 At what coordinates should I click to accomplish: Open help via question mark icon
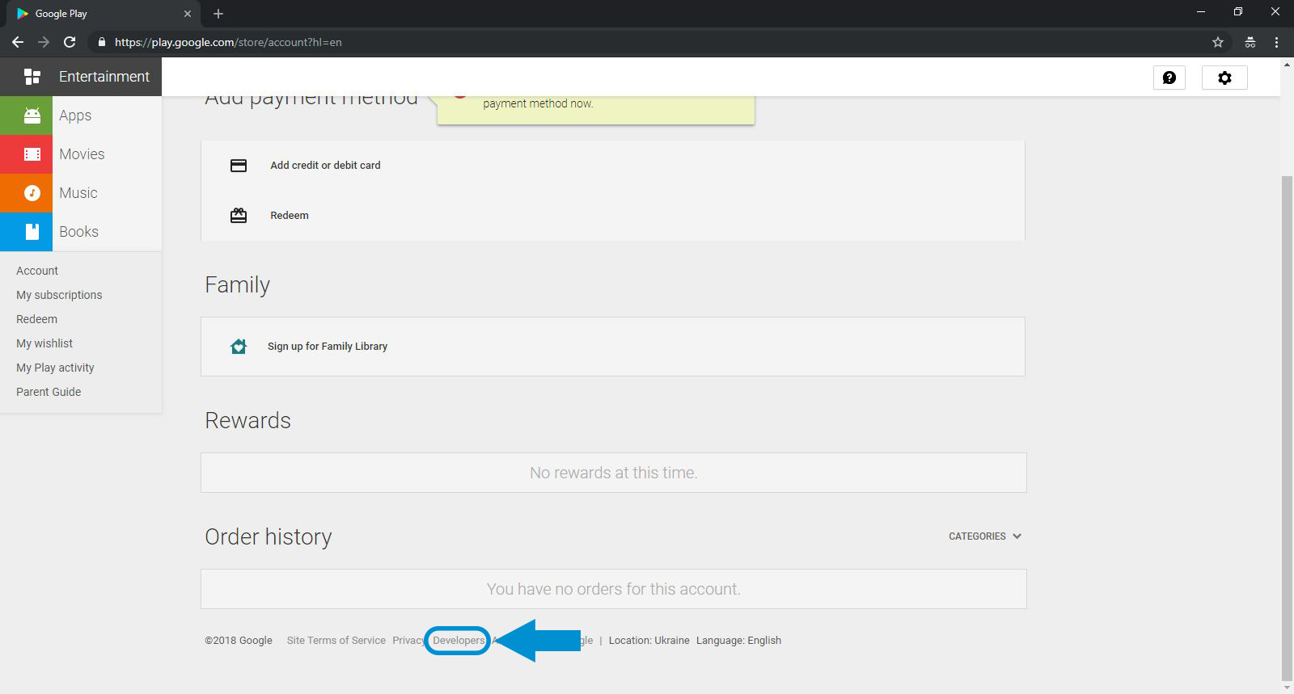point(1169,78)
